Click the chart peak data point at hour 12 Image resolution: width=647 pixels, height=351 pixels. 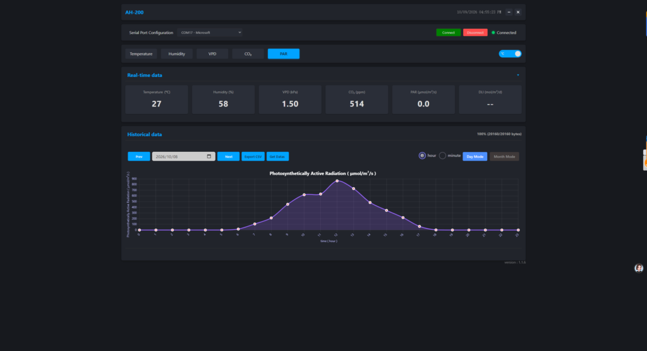(x=337, y=181)
